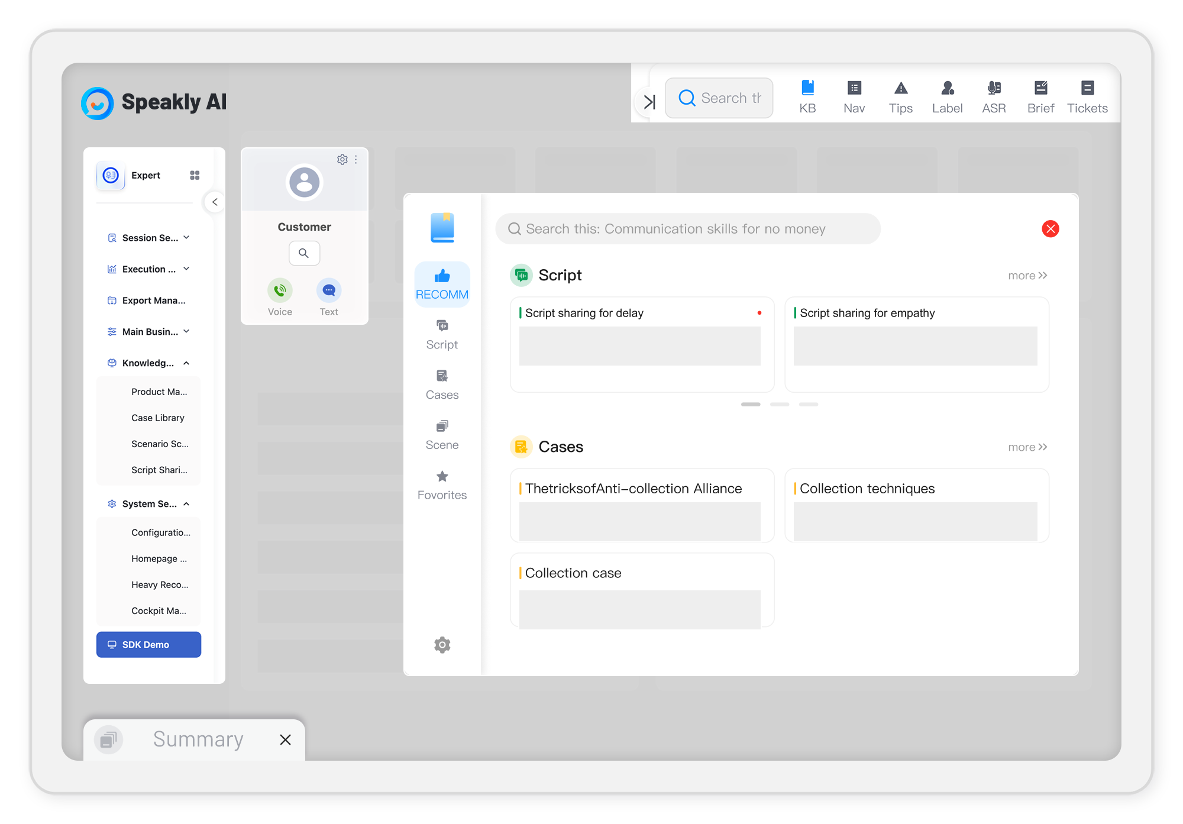Dismiss the search overlay with red X
This screenshot has height=824, width=1183.
[x=1051, y=229]
